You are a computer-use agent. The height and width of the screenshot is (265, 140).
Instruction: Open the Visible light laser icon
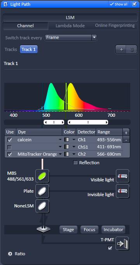point(122,176)
